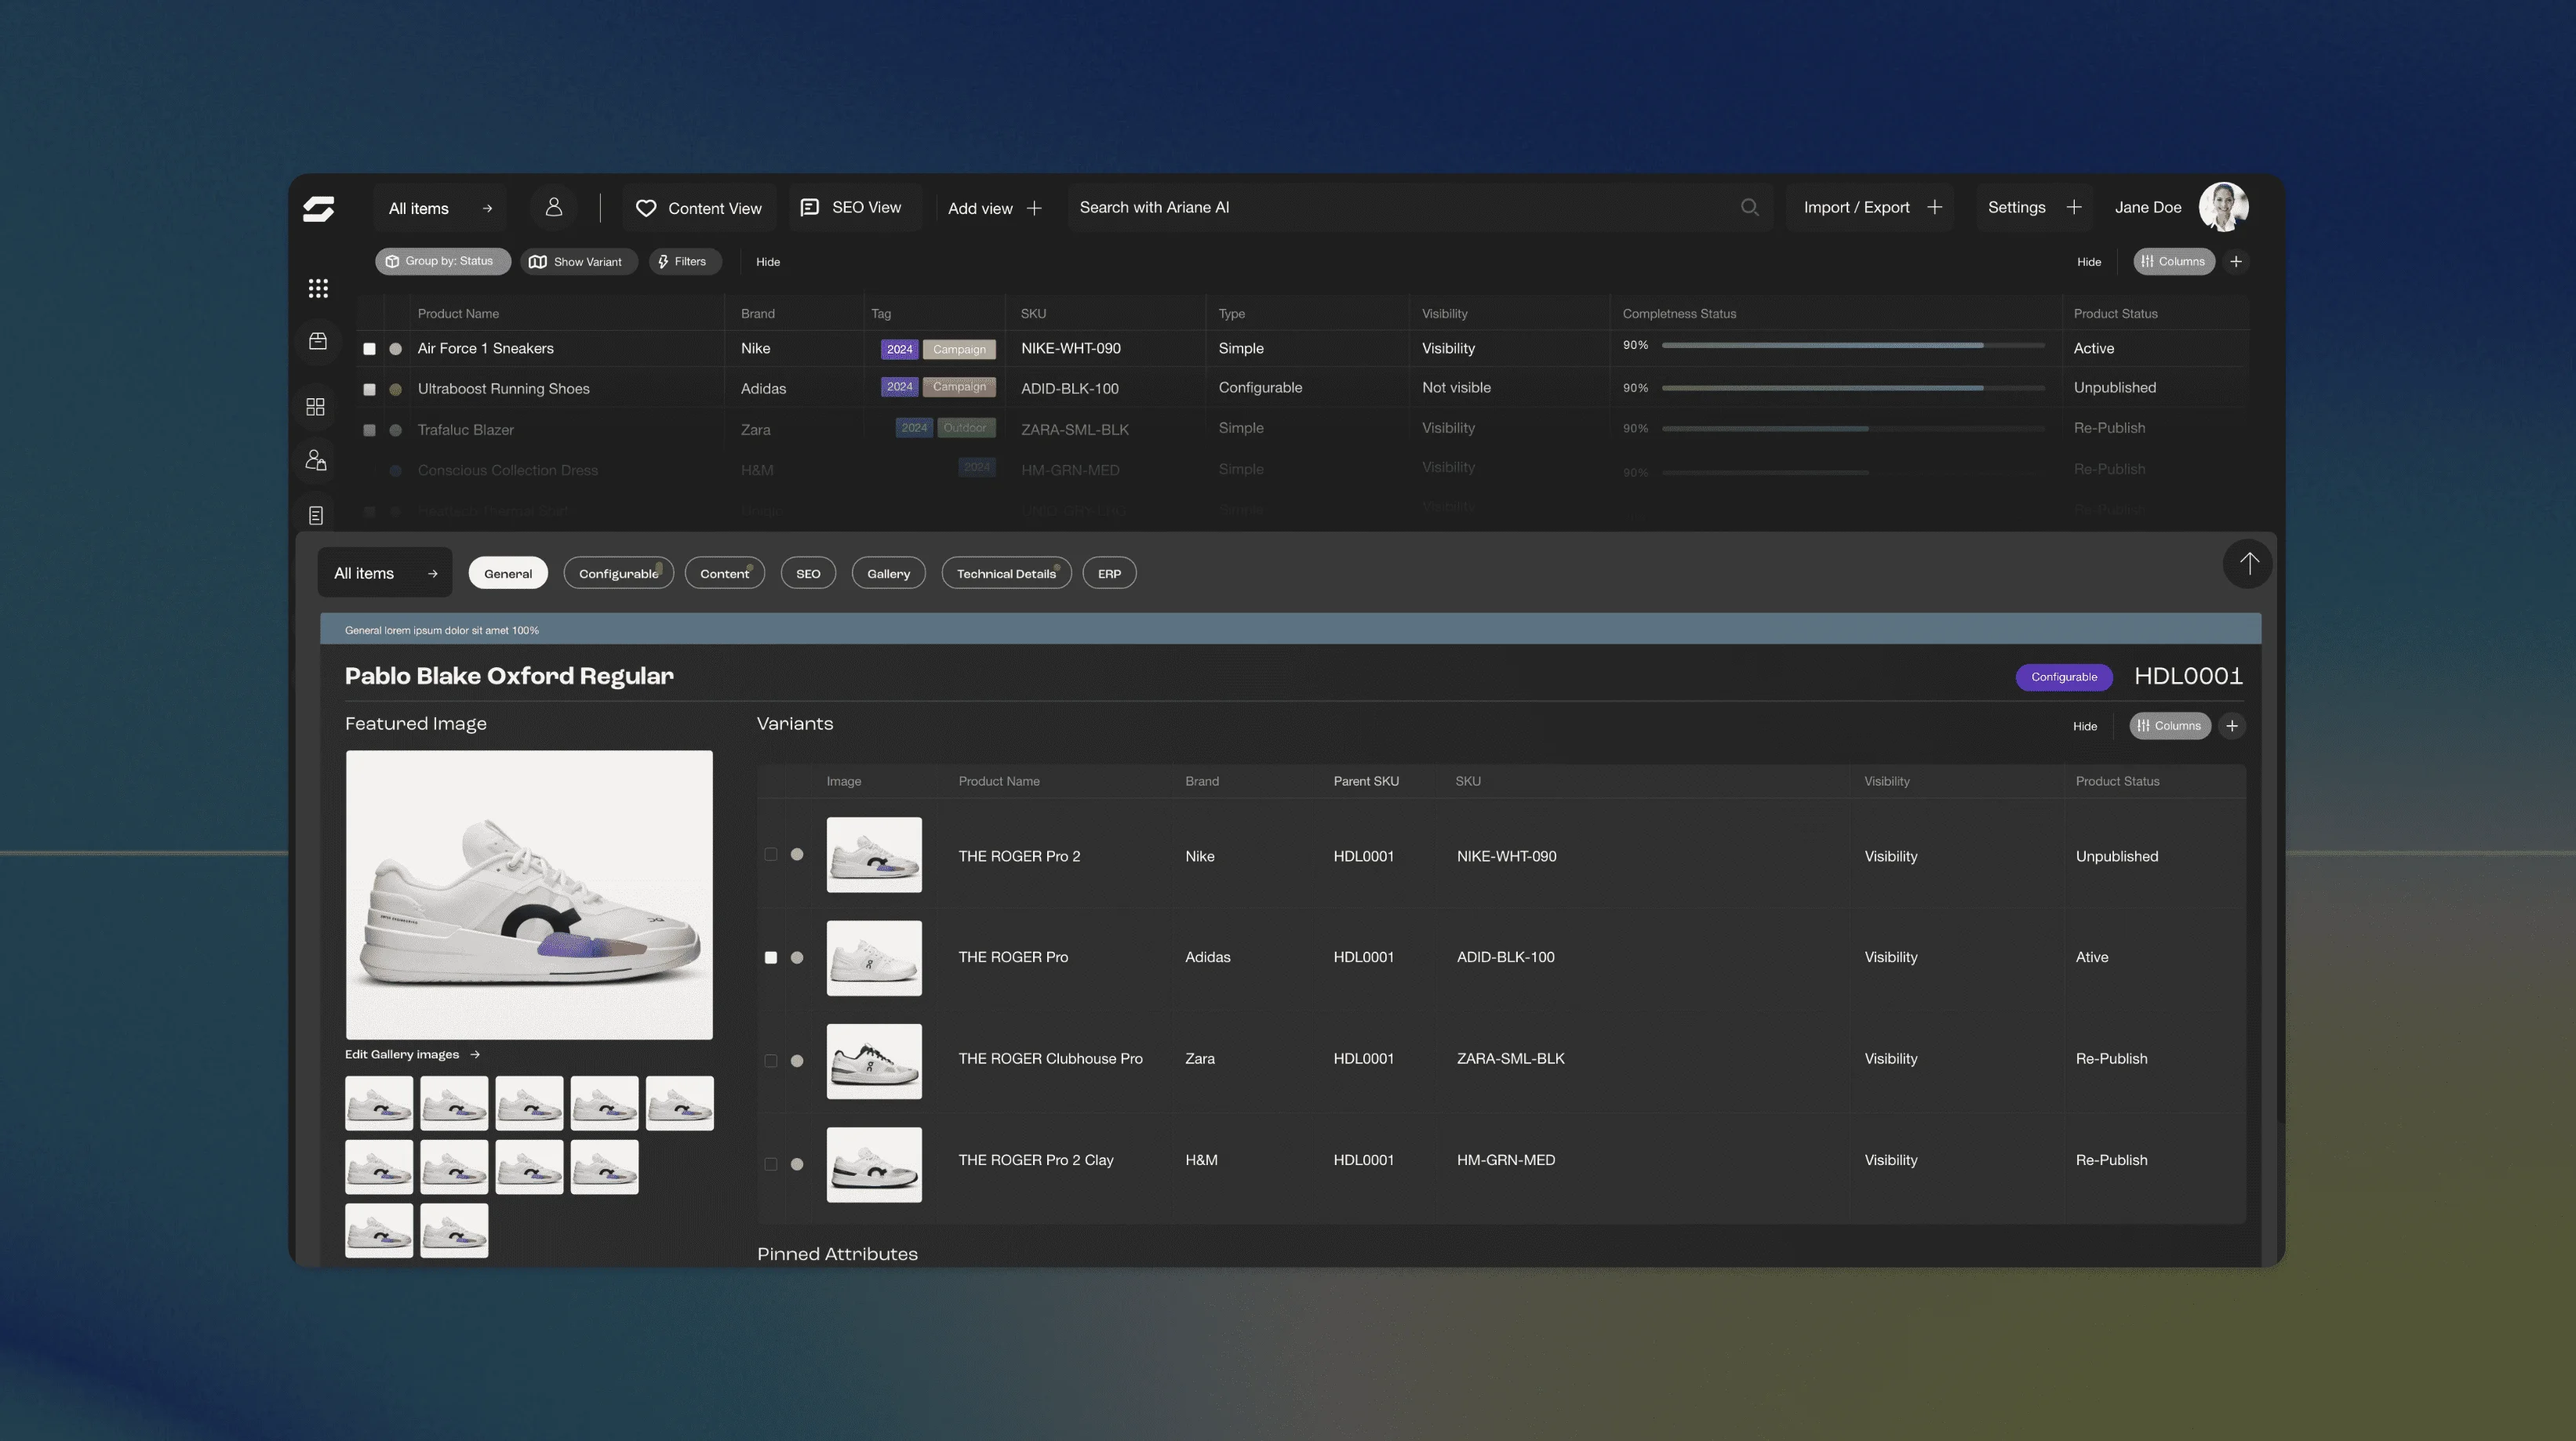Toggle the checkbox for Ultraboost Running Shoes
The image size is (2576, 1441).
coord(369,389)
